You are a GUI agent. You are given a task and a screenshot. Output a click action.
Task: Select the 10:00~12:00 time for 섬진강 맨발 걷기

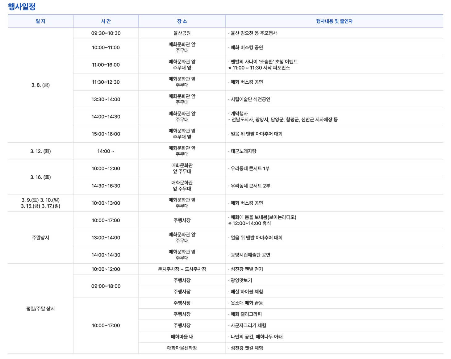pyautogui.click(x=106, y=269)
